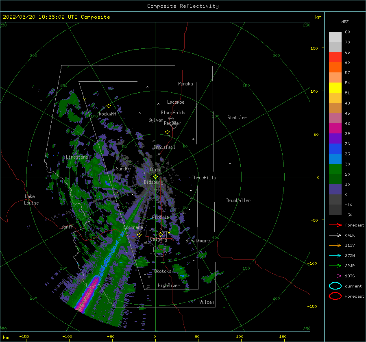The image size is (366, 342).
Task: Click the Okotoks town label
Action: click(x=163, y=271)
